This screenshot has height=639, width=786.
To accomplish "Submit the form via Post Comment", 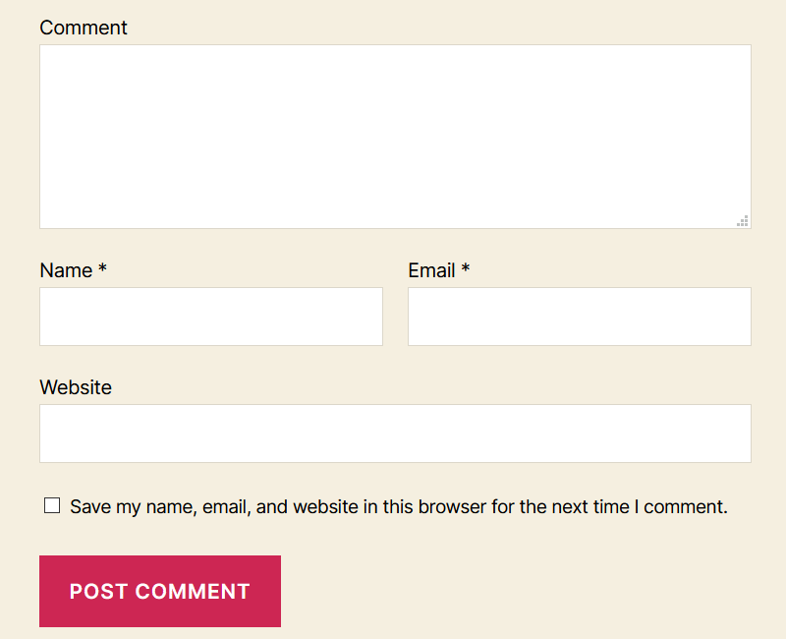I will tap(159, 591).
